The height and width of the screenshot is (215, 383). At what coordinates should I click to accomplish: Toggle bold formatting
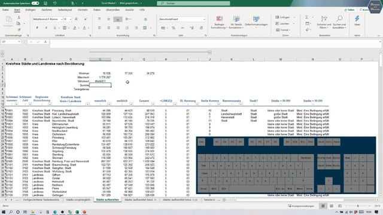tap(37, 28)
